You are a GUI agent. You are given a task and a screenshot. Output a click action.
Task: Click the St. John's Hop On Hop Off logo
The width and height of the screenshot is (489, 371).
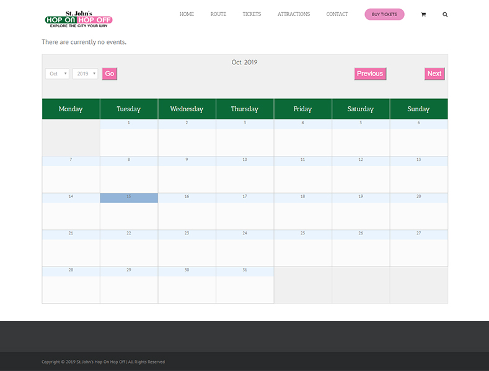point(79,19)
